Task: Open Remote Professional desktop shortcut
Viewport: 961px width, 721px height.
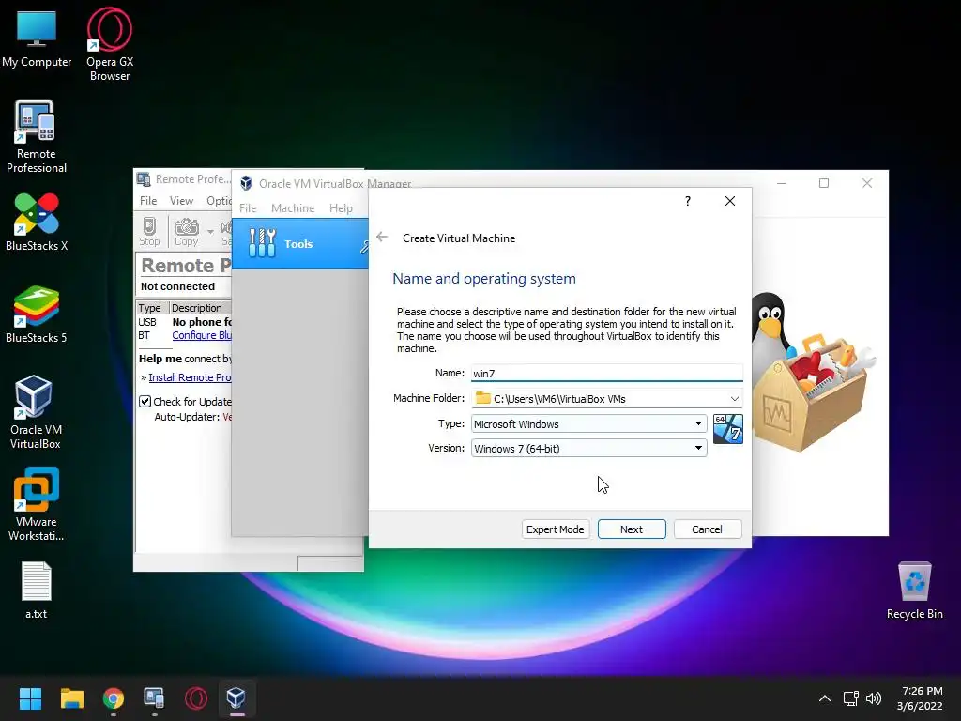Action: 37,136
